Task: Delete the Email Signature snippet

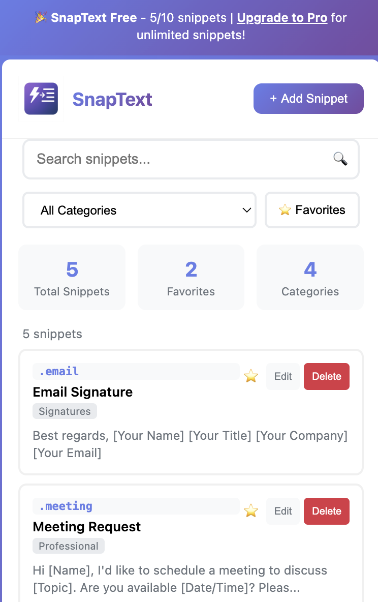Action: point(327,376)
